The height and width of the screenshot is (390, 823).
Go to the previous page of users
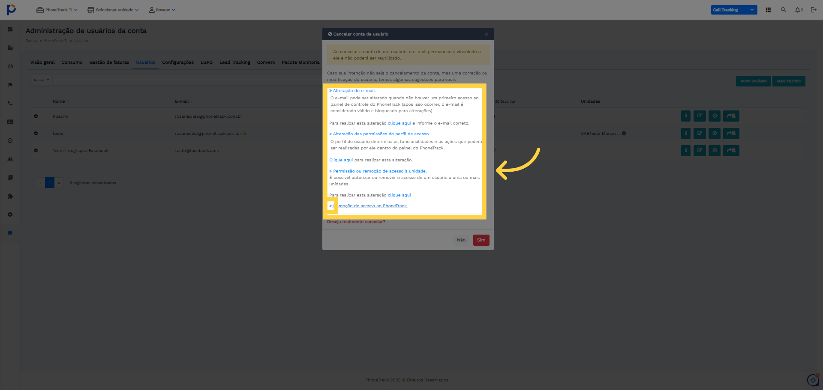click(41, 183)
